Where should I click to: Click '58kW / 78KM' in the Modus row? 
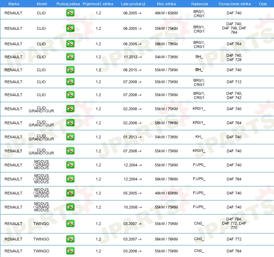click(166, 179)
